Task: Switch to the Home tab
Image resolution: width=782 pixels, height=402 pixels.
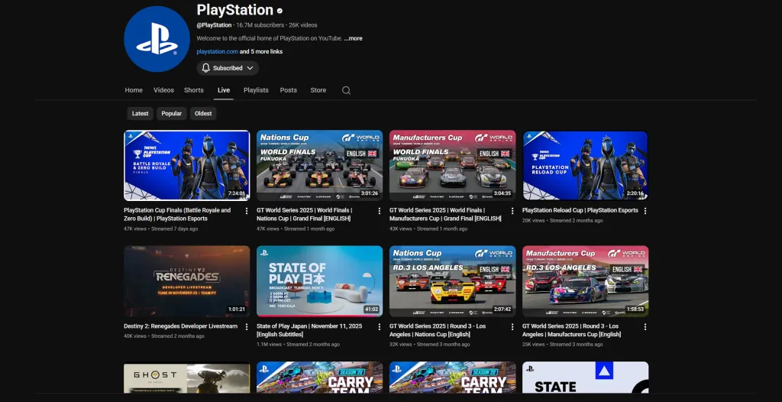Action: pos(134,90)
